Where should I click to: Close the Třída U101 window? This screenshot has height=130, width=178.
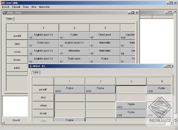[x=137, y=12]
